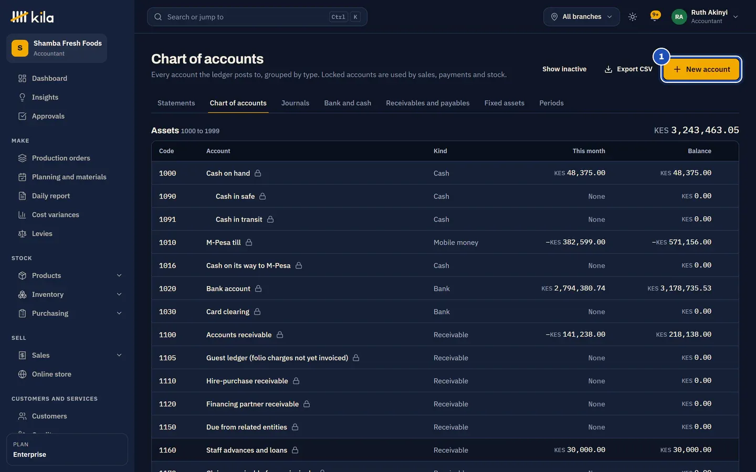Click the Insights lightbulb icon

click(x=22, y=98)
